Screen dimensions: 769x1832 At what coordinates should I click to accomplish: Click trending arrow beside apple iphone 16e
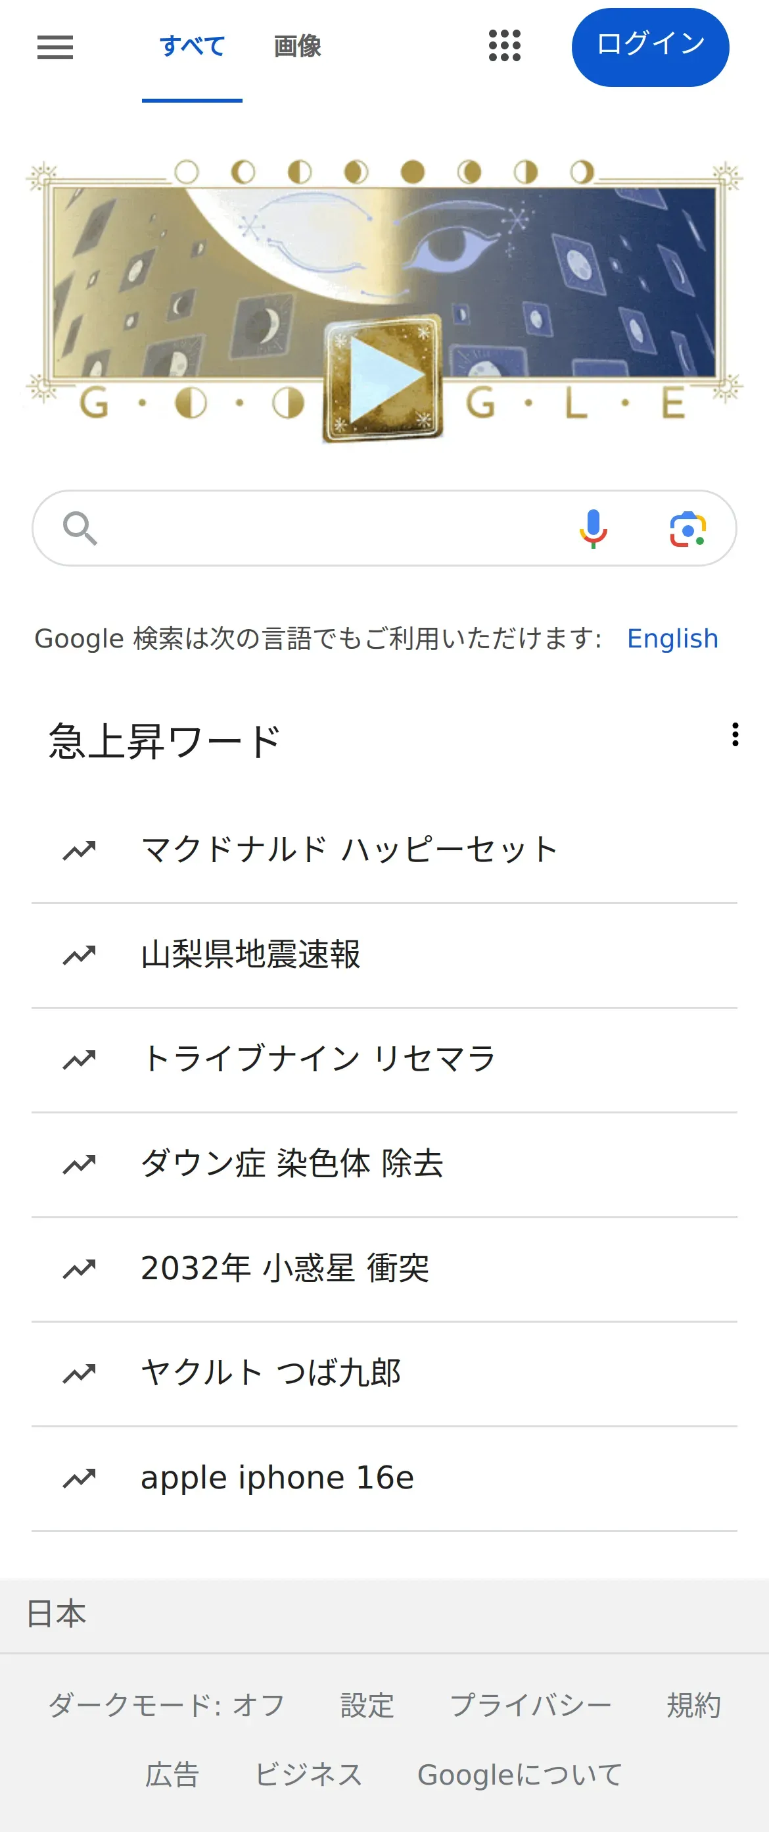point(79,1478)
